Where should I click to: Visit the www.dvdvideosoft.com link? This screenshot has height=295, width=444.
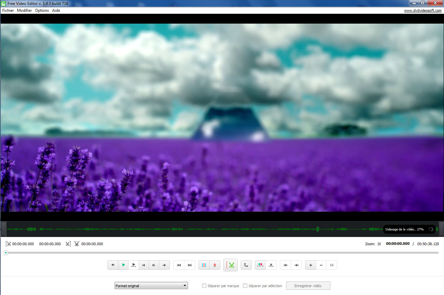(x=423, y=10)
